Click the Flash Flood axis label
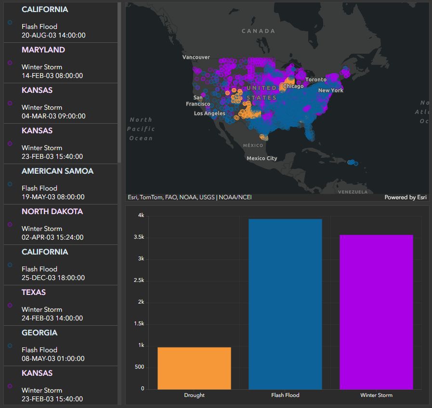The height and width of the screenshot is (408, 432). pyautogui.click(x=285, y=395)
